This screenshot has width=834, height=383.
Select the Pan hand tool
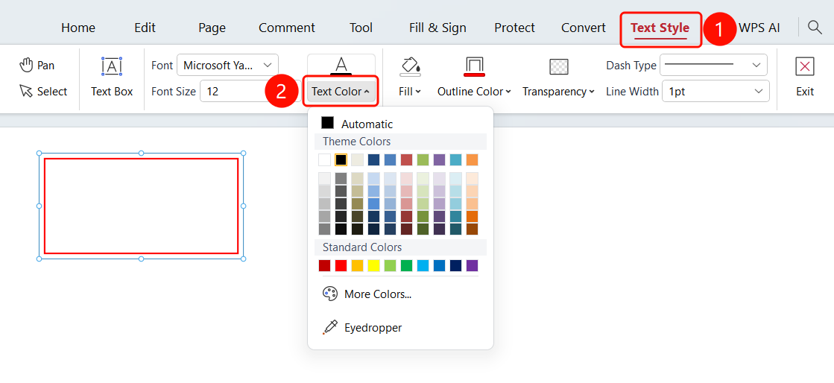click(37, 66)
